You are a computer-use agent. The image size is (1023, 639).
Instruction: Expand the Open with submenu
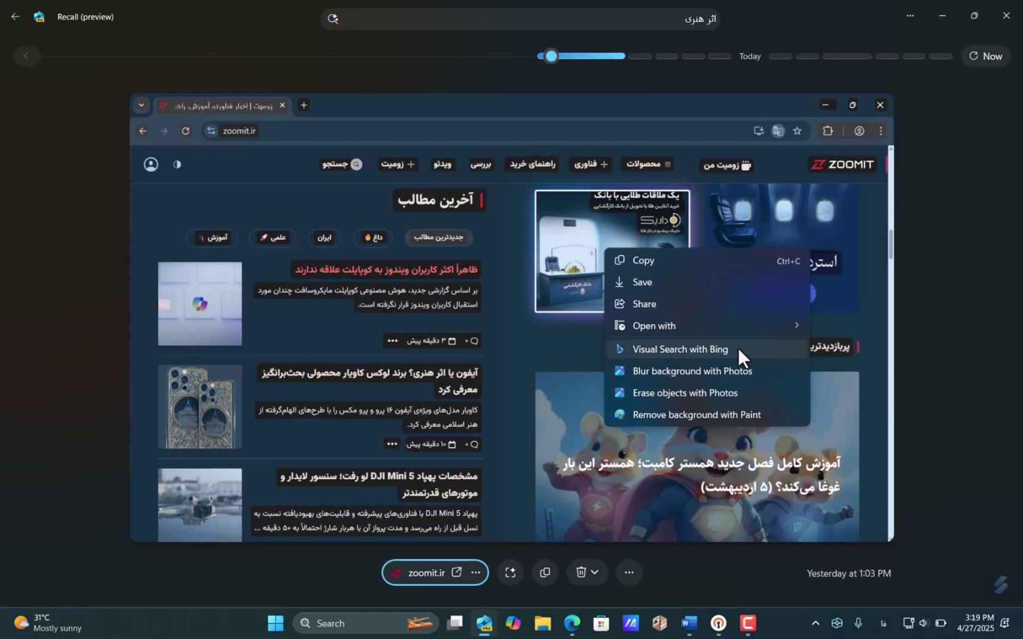pos(708,326)
